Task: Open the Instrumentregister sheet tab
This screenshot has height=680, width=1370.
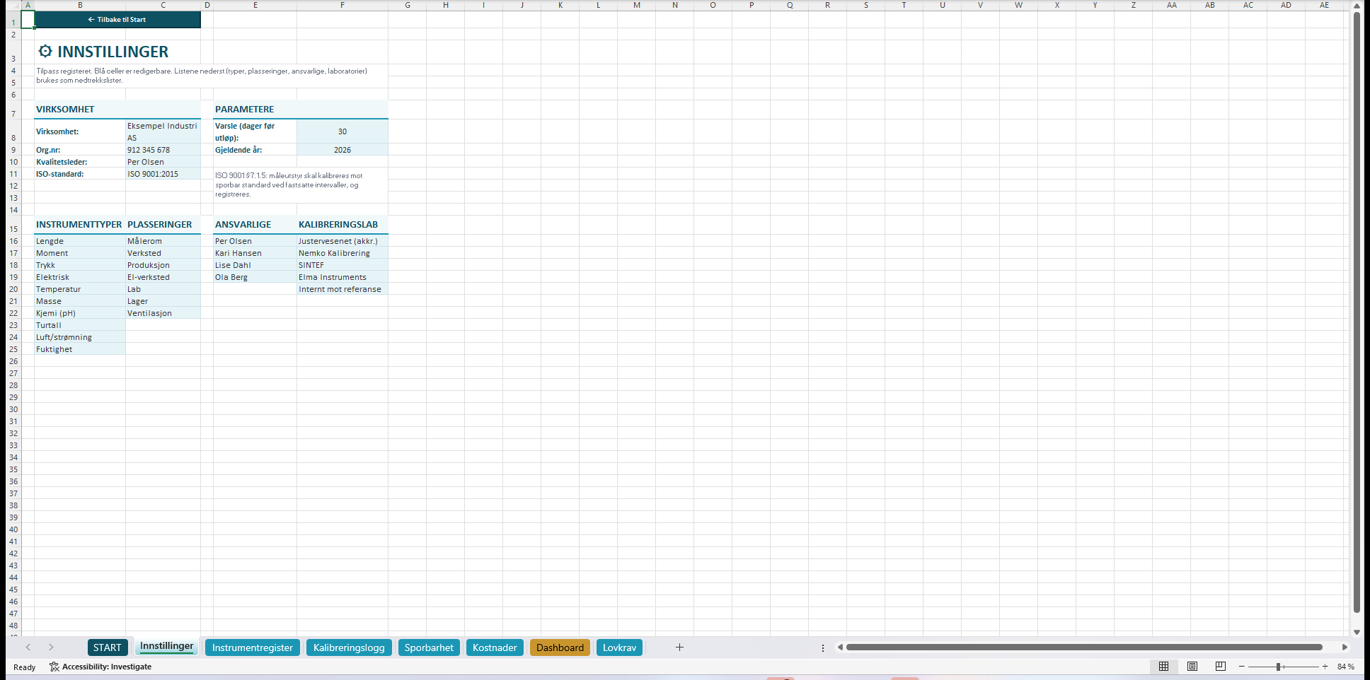Action: pos(253,647)
